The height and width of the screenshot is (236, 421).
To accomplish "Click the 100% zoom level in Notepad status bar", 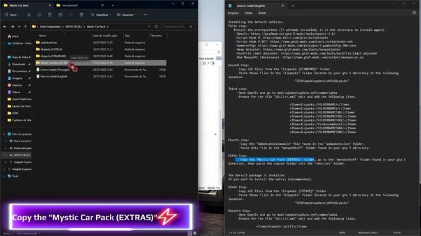I will click(x=342, y=233).
